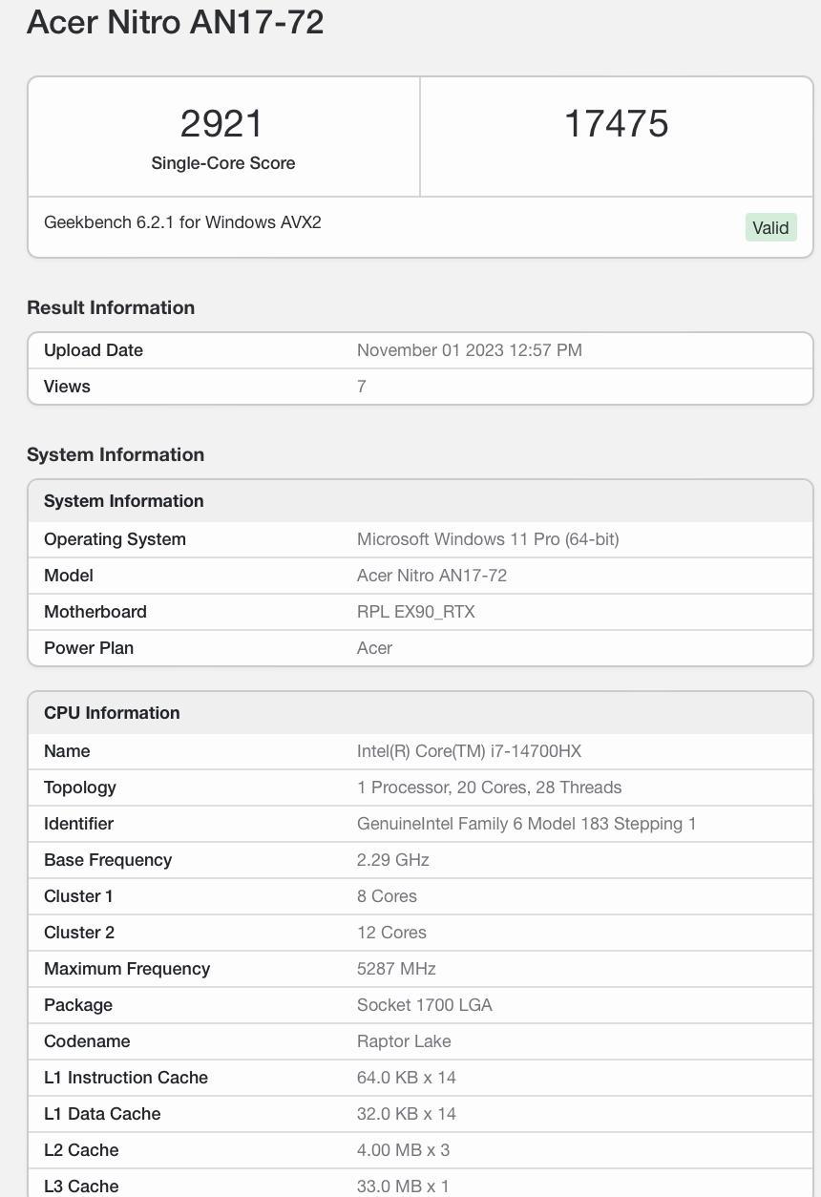
Task: Click the System Information table header row
Action: pos(420,501)
